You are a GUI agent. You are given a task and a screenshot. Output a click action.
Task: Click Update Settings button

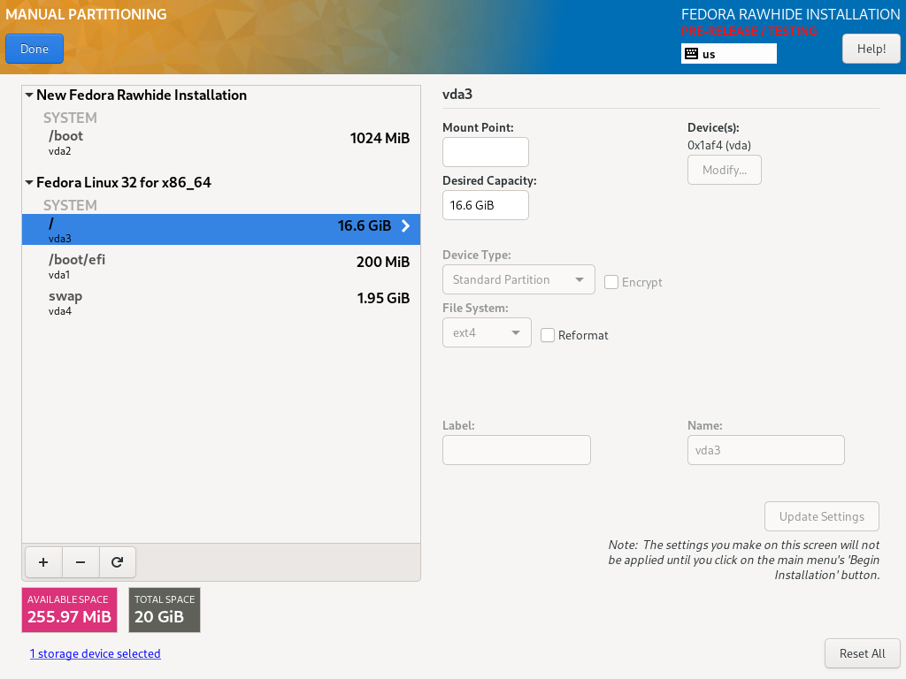[x=822, y=516]
